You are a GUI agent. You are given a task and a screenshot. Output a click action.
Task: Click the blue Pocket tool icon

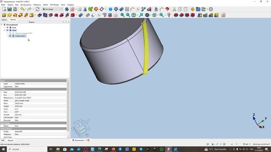[x=39, y=15]
